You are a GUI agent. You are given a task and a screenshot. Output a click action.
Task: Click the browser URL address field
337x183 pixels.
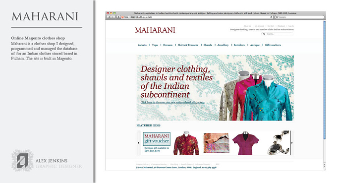[197, 17]
